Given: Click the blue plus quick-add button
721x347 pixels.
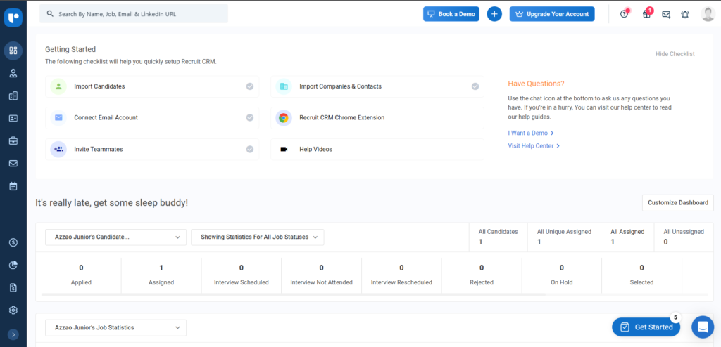Looking at the screenshot, I should 494,14.
